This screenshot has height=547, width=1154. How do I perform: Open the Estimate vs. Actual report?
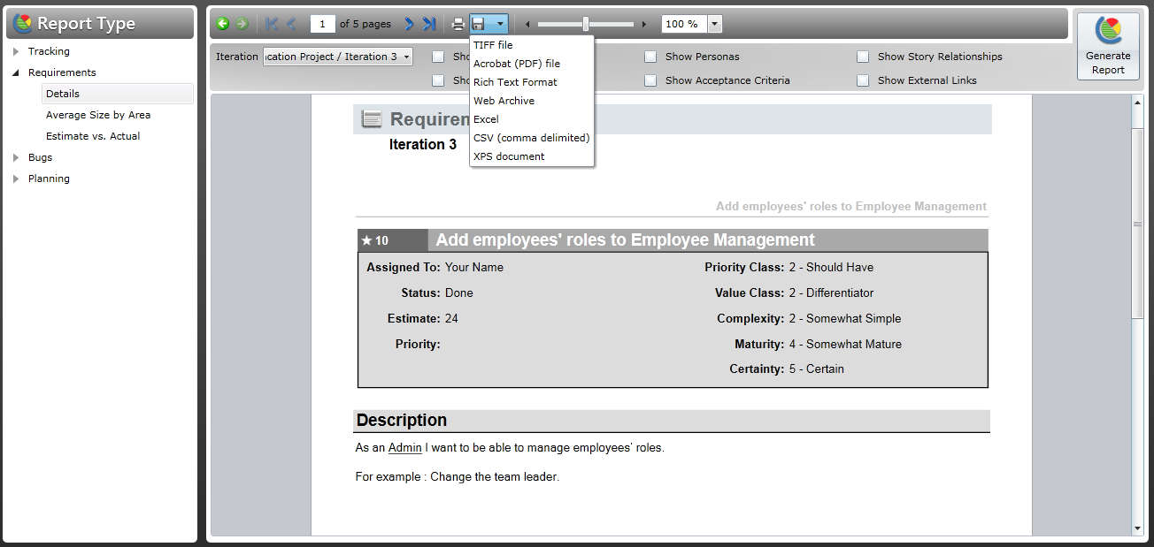(x=93, y=136)
